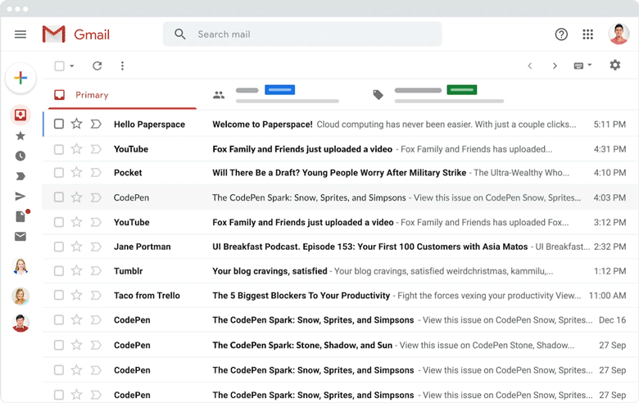Expand the select dropdown arrow
This screenshot has width=639, height=403.
click(72, 66)
